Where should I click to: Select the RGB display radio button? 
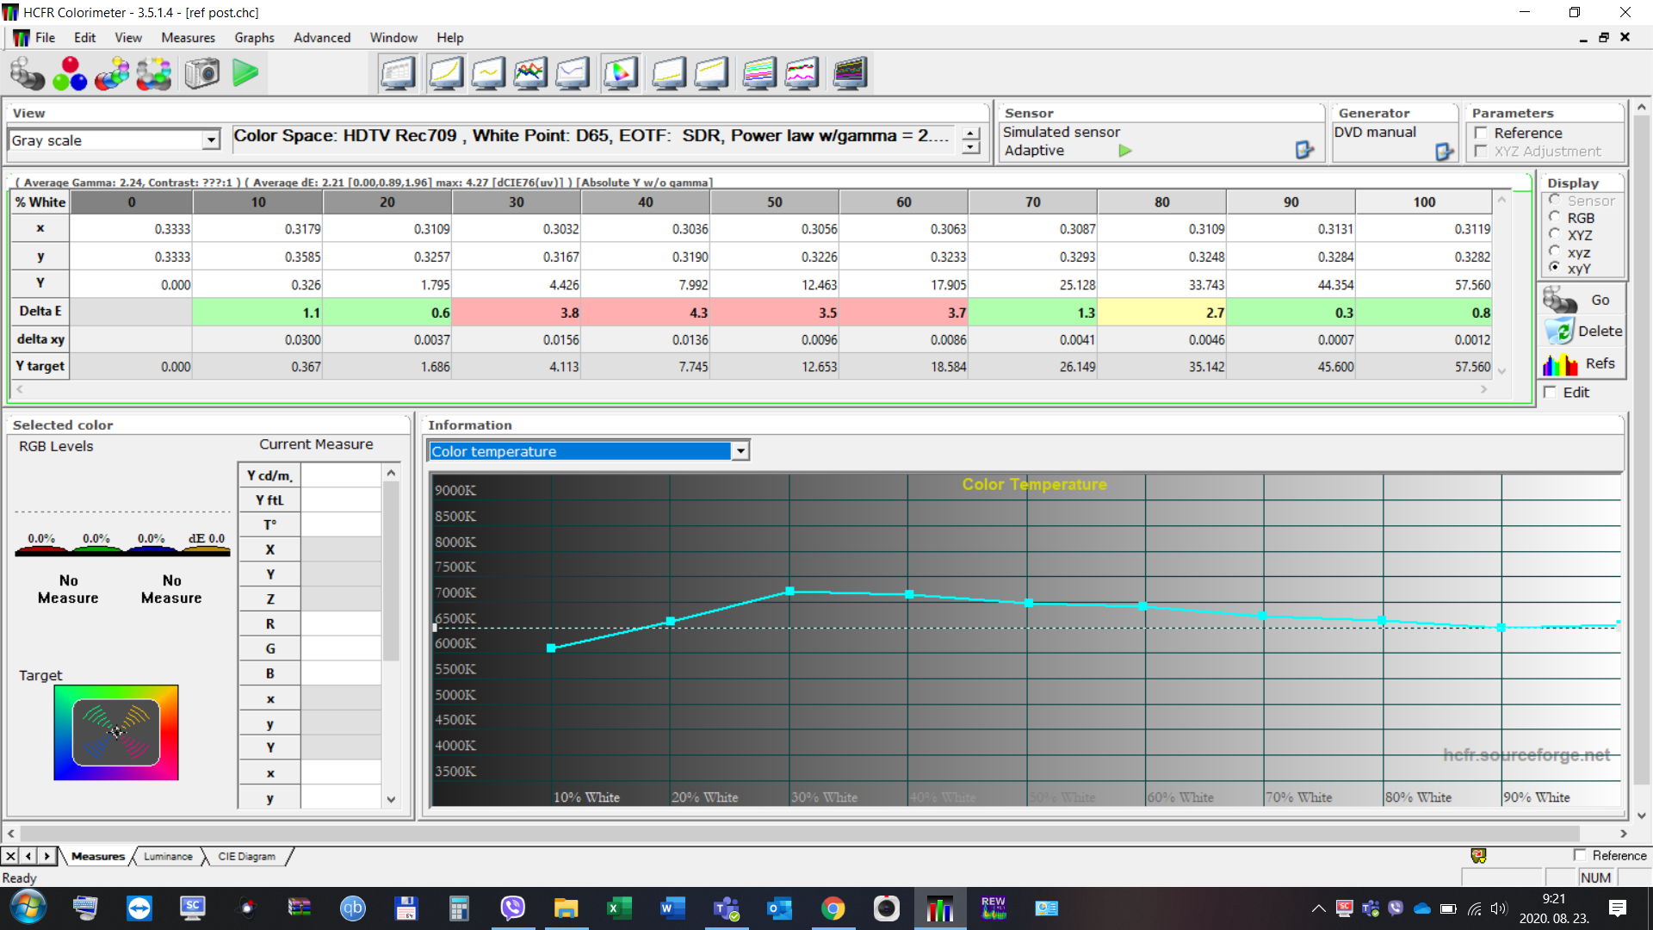coord(1555,218)
